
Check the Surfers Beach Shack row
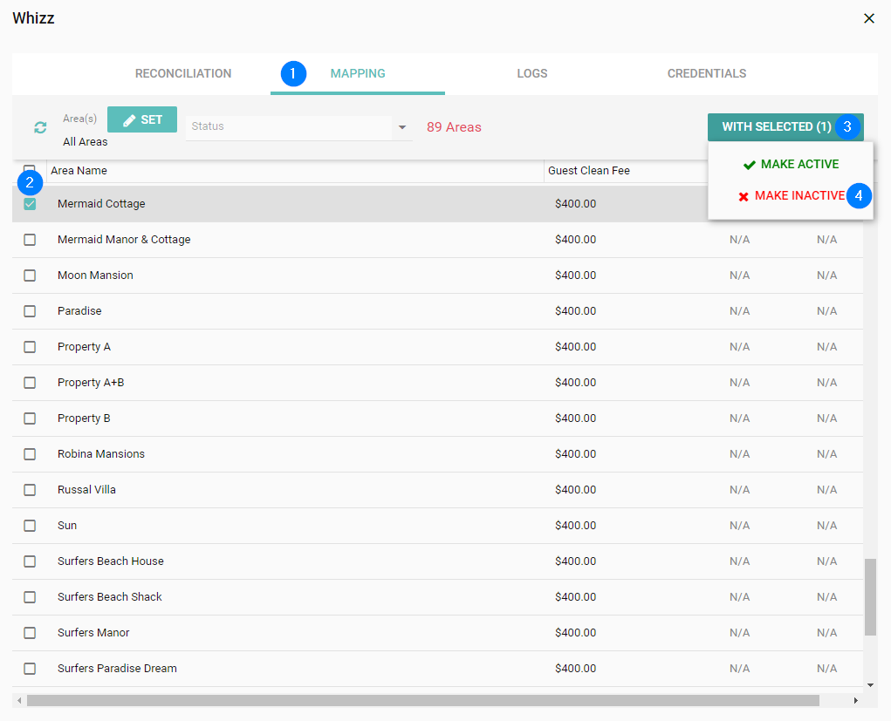pyautogui.click(x=30, y=597)
